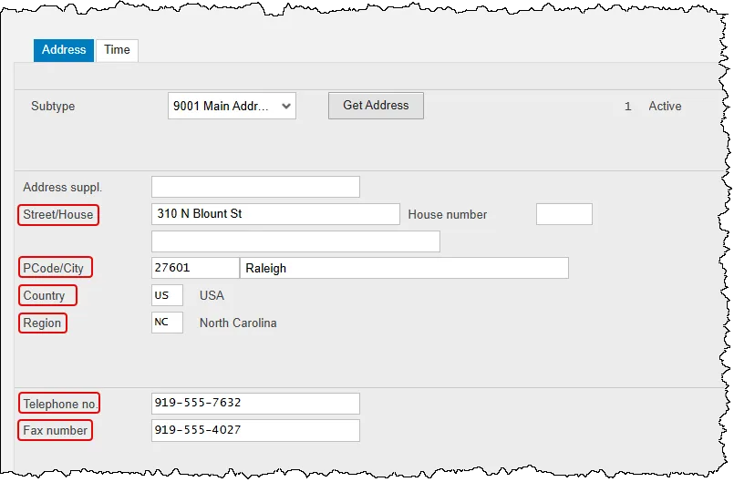Click the PCode/City label
The width and height of the screenshot is (734, 482).
[55, 268]
